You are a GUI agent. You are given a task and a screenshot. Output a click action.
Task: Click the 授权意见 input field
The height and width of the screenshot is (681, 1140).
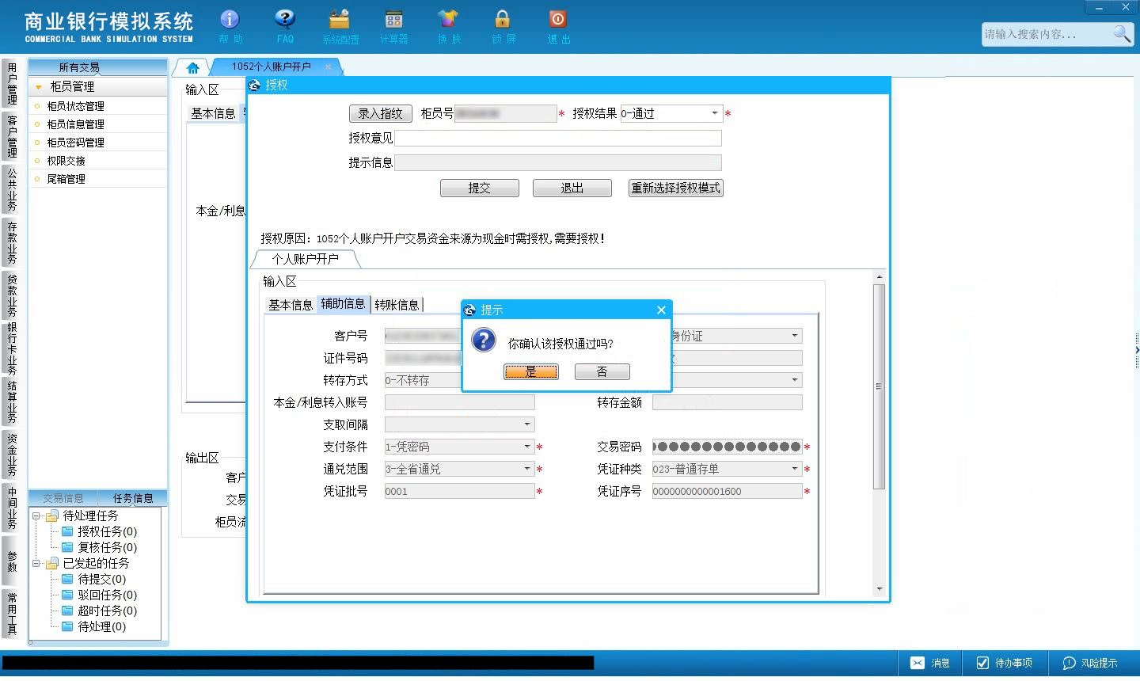(558, 138)
